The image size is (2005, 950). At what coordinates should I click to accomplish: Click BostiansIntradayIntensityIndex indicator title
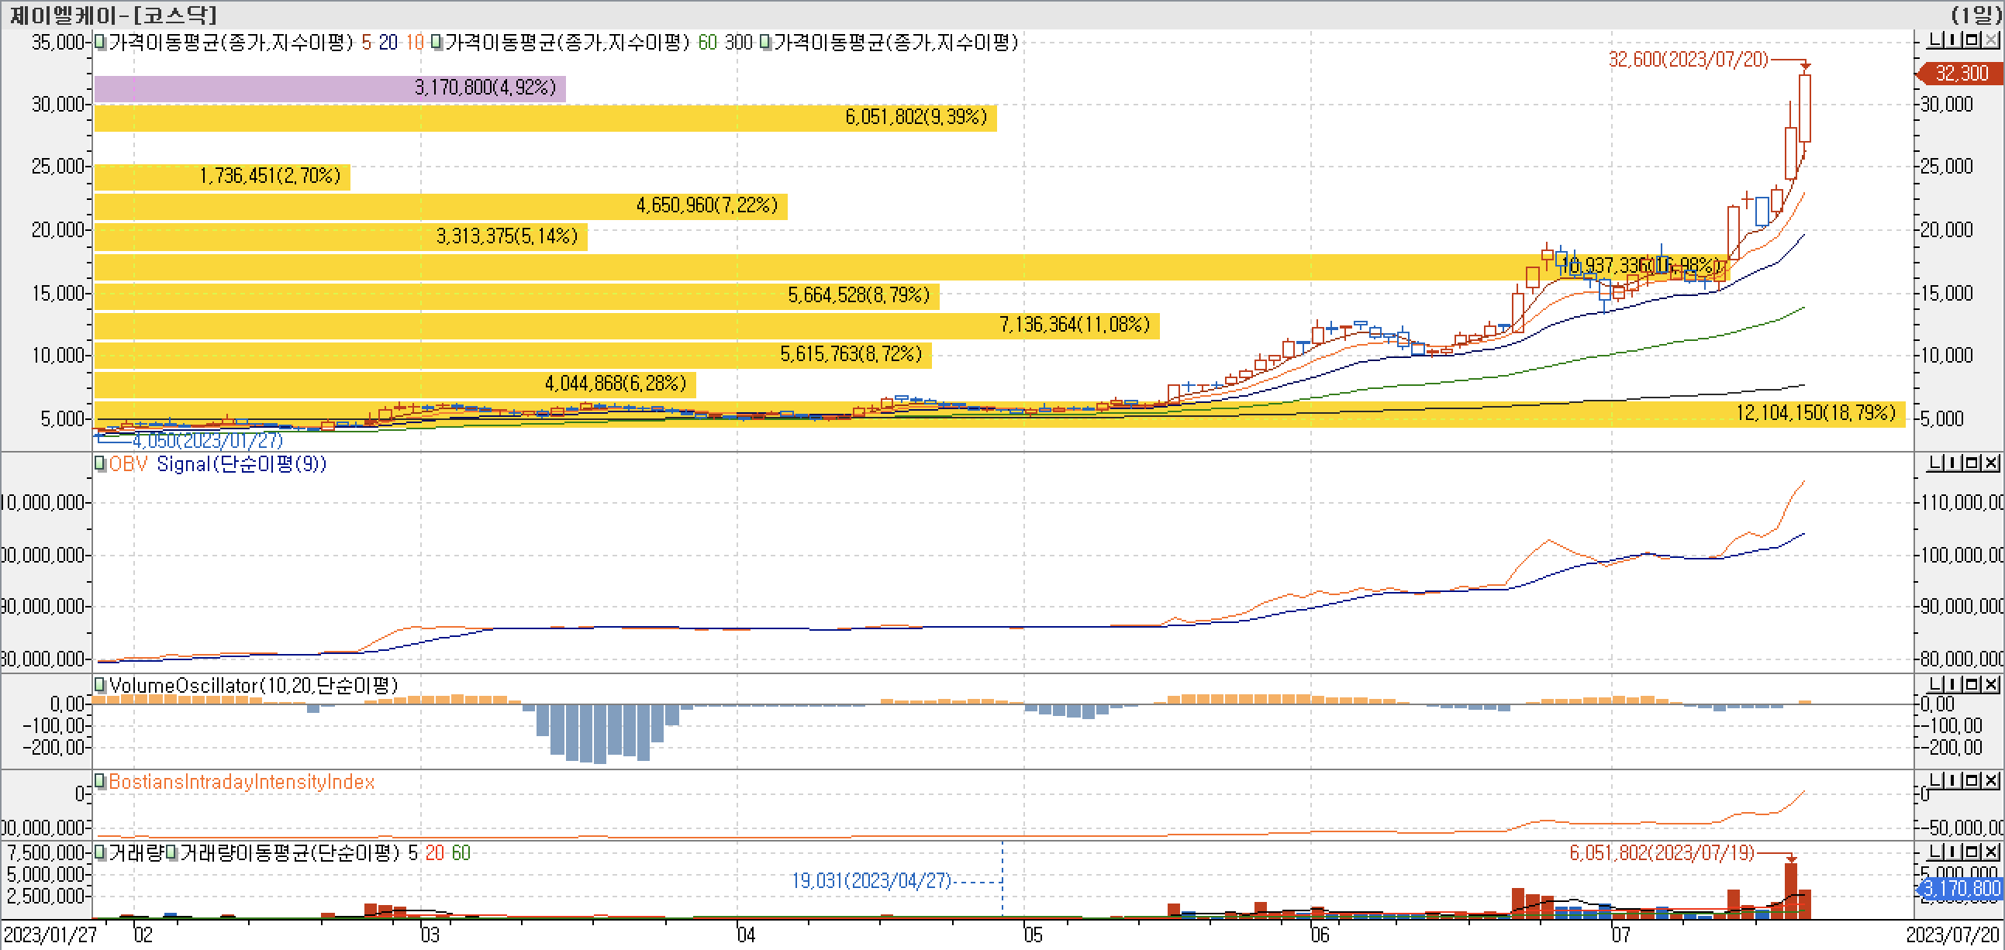241,782
